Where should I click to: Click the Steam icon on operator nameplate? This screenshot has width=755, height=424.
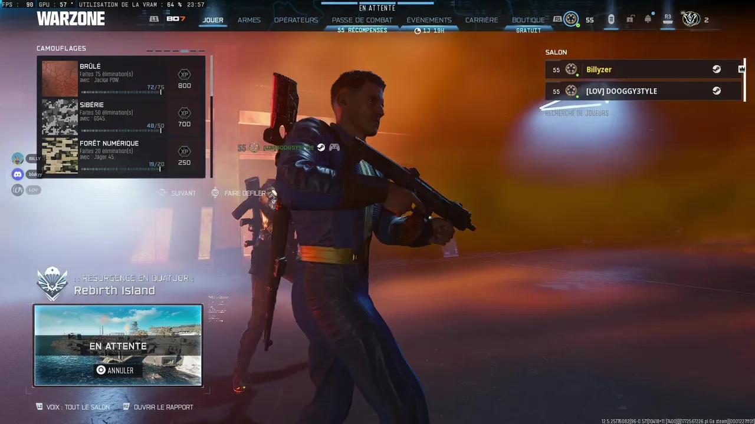click(321, 147)
